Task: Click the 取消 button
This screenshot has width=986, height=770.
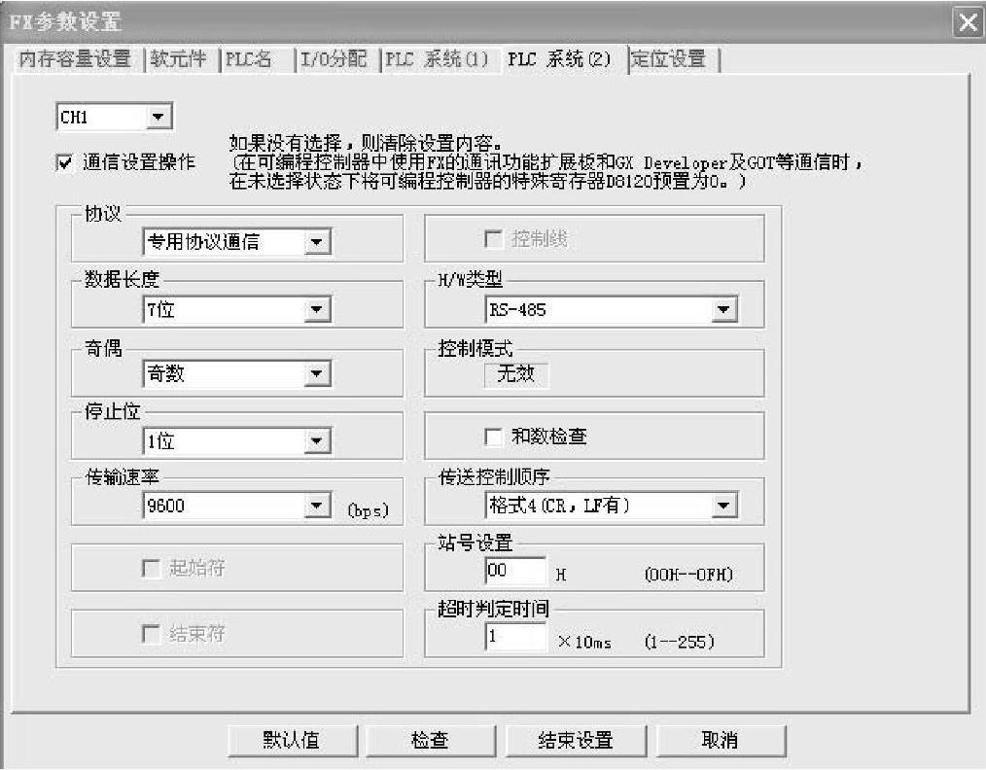Action: click(721, 741)
